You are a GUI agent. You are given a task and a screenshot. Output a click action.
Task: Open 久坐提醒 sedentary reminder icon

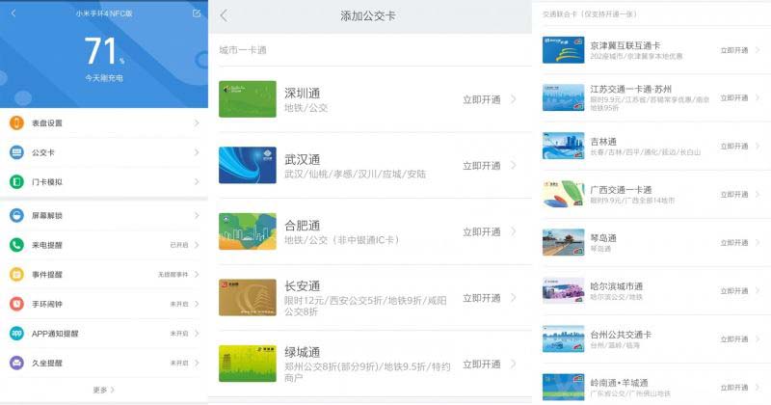click(16, 364)
